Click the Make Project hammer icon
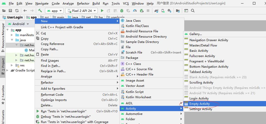The height and width of the screenshot is (124, 266). [40, 11]
